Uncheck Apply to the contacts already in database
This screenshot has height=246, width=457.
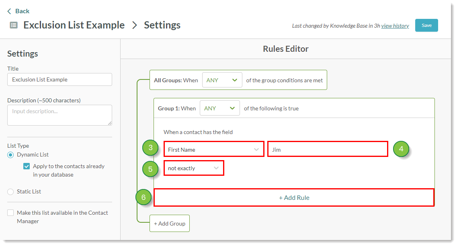[27, 166]
